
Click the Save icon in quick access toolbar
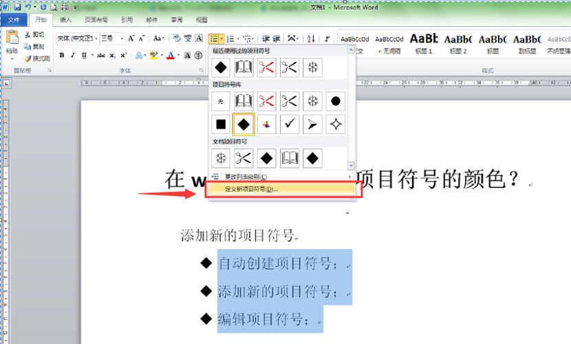pos(17,7)
